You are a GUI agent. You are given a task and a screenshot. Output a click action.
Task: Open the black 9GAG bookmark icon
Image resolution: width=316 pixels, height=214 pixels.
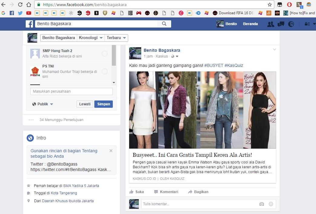80,13
